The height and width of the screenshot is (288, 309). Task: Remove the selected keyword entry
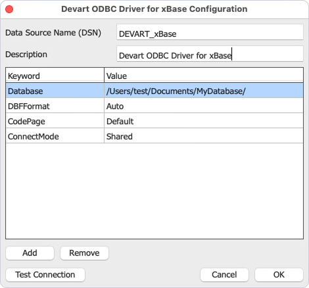(84, 253)
